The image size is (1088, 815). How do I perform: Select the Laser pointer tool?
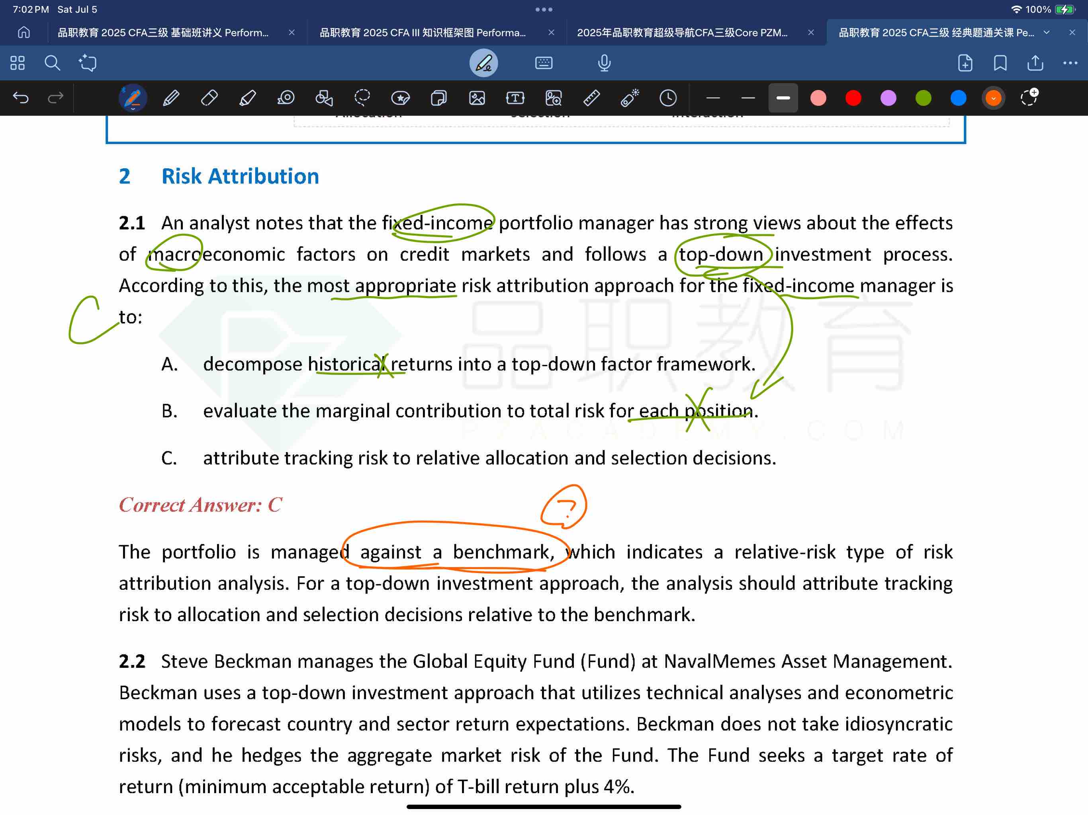click(x=630, y=98)
